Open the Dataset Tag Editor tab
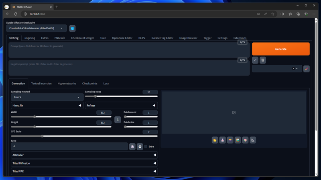321x180 pixels. click(x=163, y=38)
